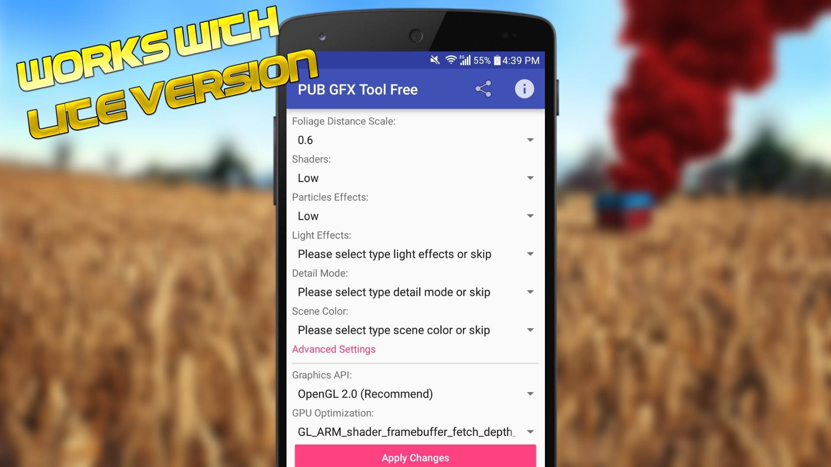Select OpenGL 2.0 Recommend option
This screenshot has width=831, height=467.
tap(415, 393)
